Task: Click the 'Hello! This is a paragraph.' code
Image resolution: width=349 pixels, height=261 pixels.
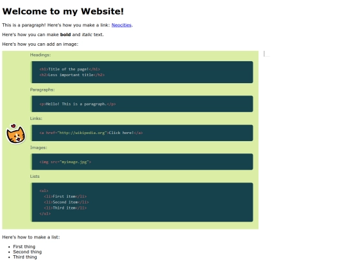Action: coord(78,104)
